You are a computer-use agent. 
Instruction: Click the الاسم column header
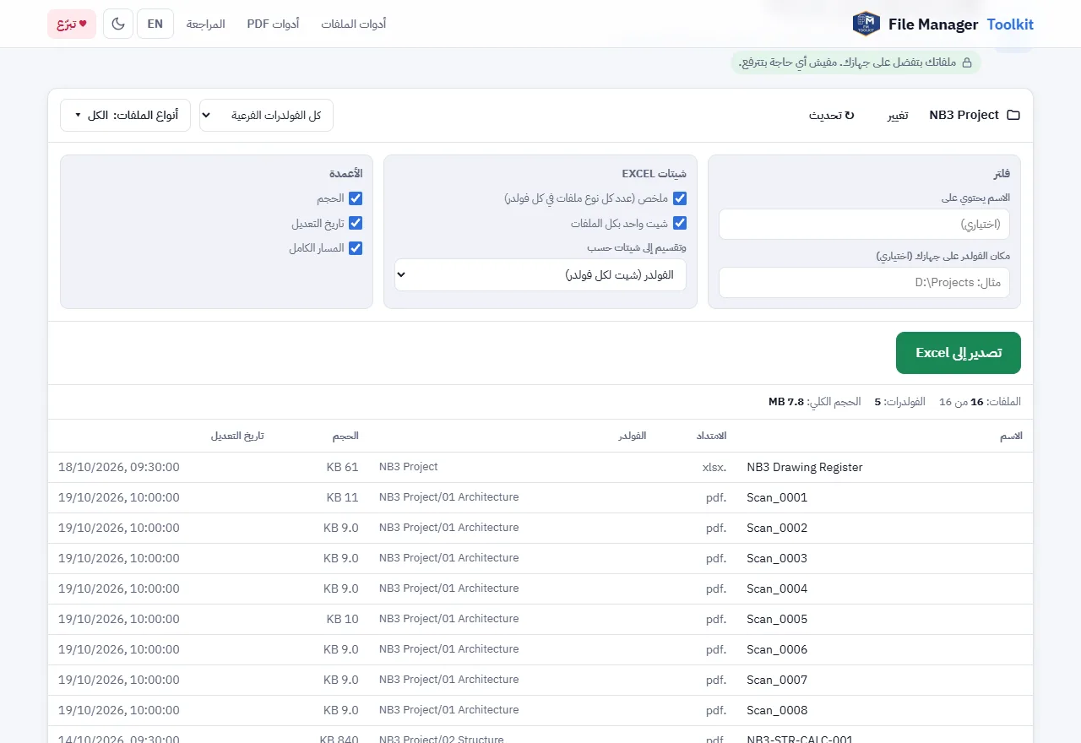[1011, 436]
